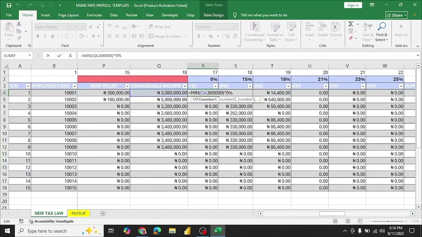Expand the Conditional Formatting dropdown
This screenshot has height=237, width=422.
(x=255, y=32)
